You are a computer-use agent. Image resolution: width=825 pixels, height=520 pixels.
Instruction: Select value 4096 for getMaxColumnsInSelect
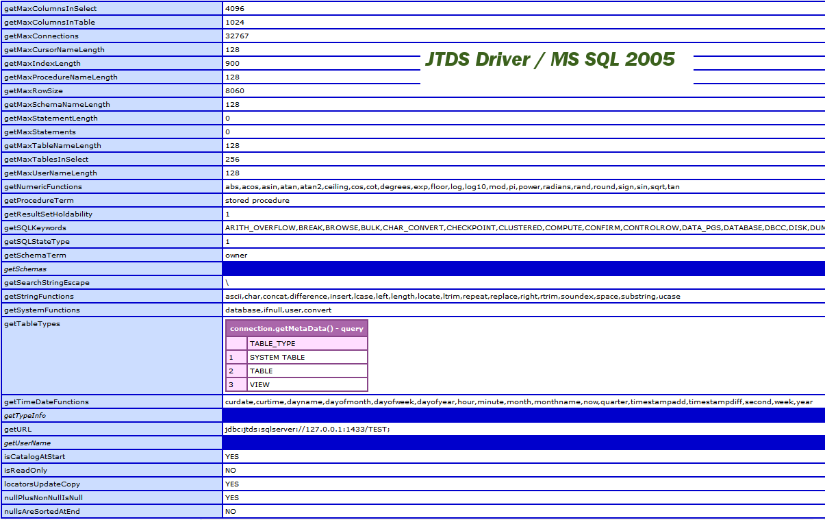click(234, 9)
